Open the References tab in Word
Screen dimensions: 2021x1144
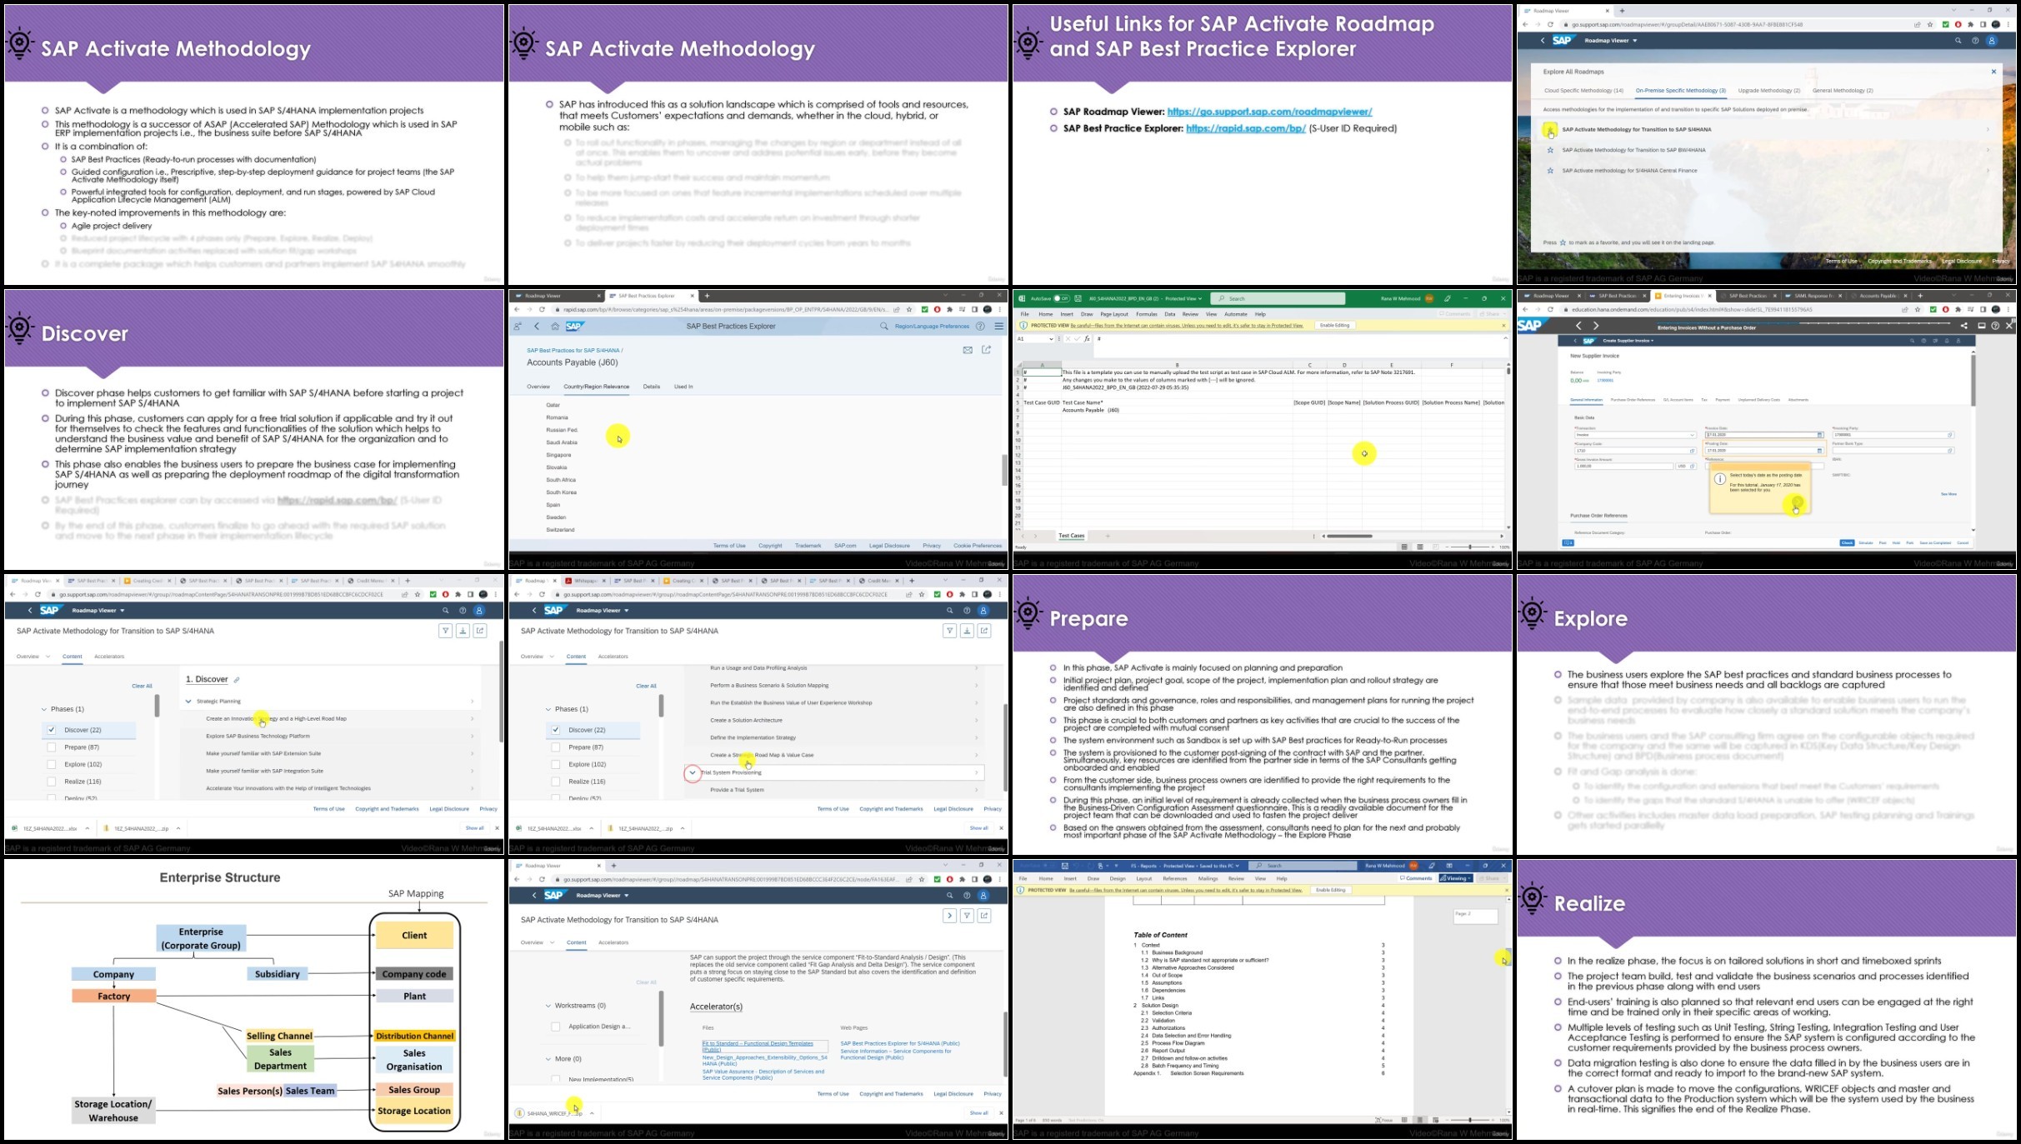pos(1174,878)
